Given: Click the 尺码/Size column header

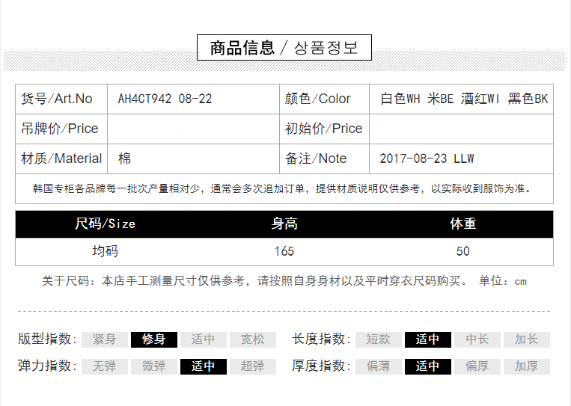Looking at the screenshot, I should pos(106,224).
